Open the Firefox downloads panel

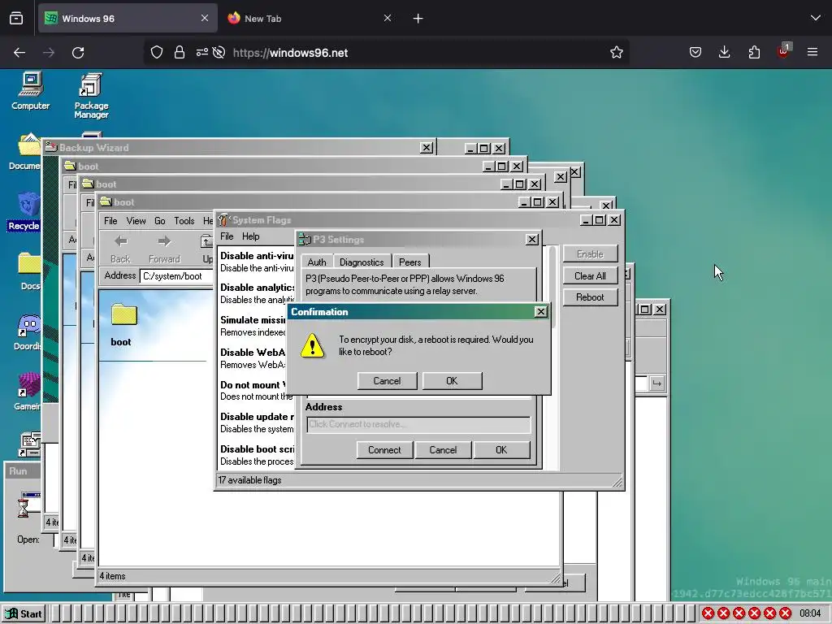(x=724, y=52)
